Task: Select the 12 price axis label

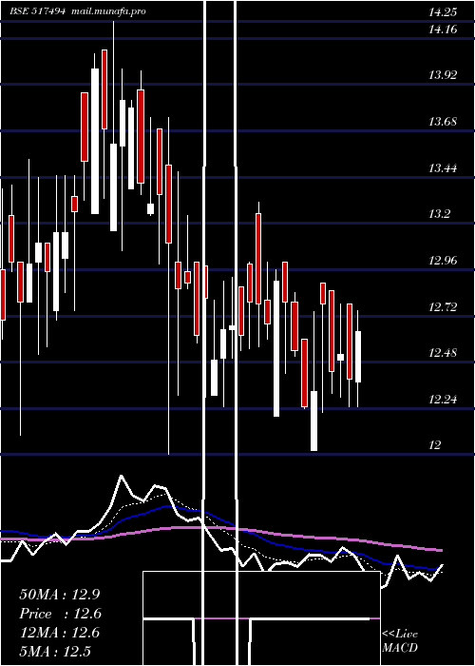Action: [435, 445]
